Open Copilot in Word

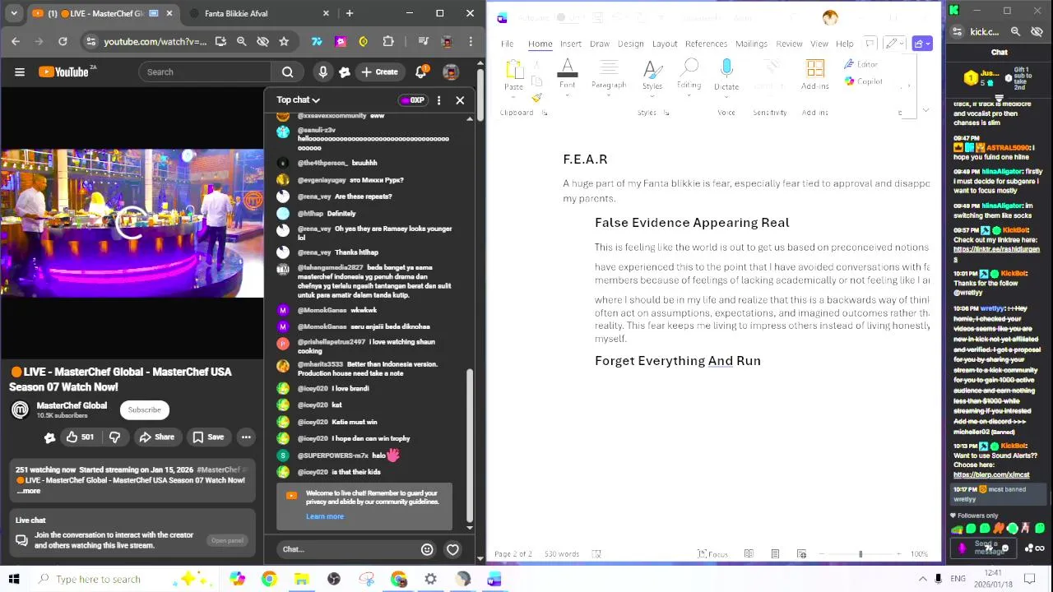pyautogui.click(x=863, y=81)
